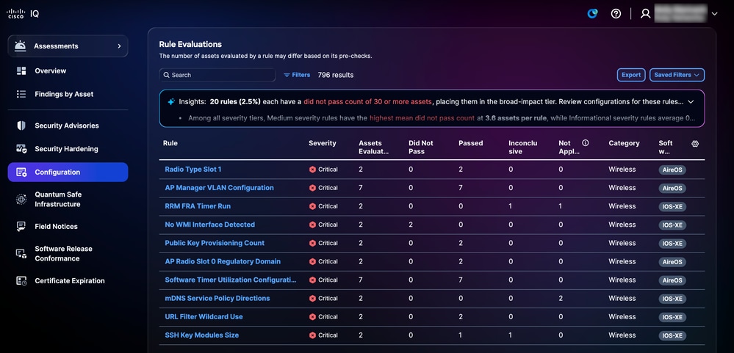Viewport: 734px width, 353px height.
Task: Open No WMI Interface Detected rule
Action: (x=209, y=225)
